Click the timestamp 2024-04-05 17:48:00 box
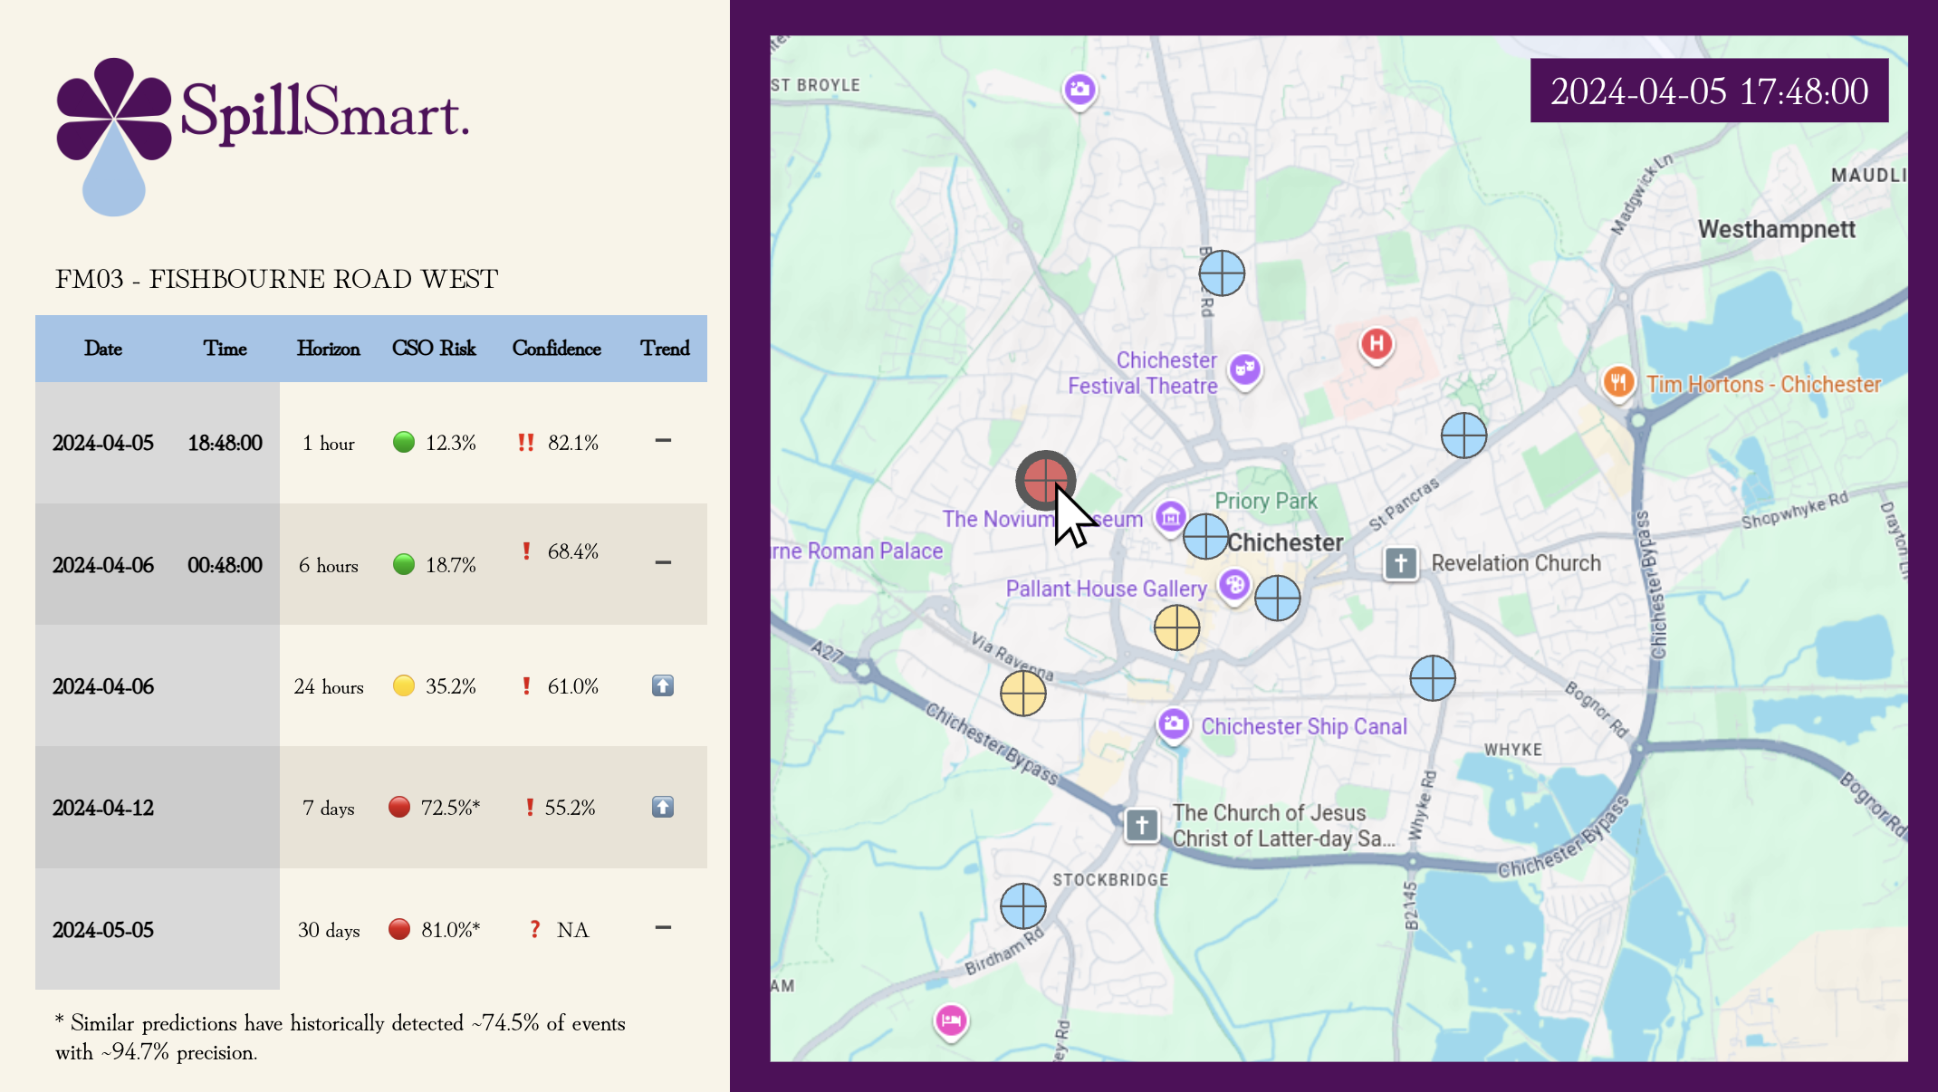1938x1092 pixels. pyautogui.click(x=1709, y=91)
